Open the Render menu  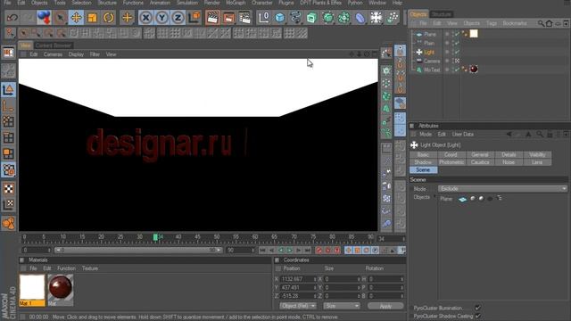211,3
